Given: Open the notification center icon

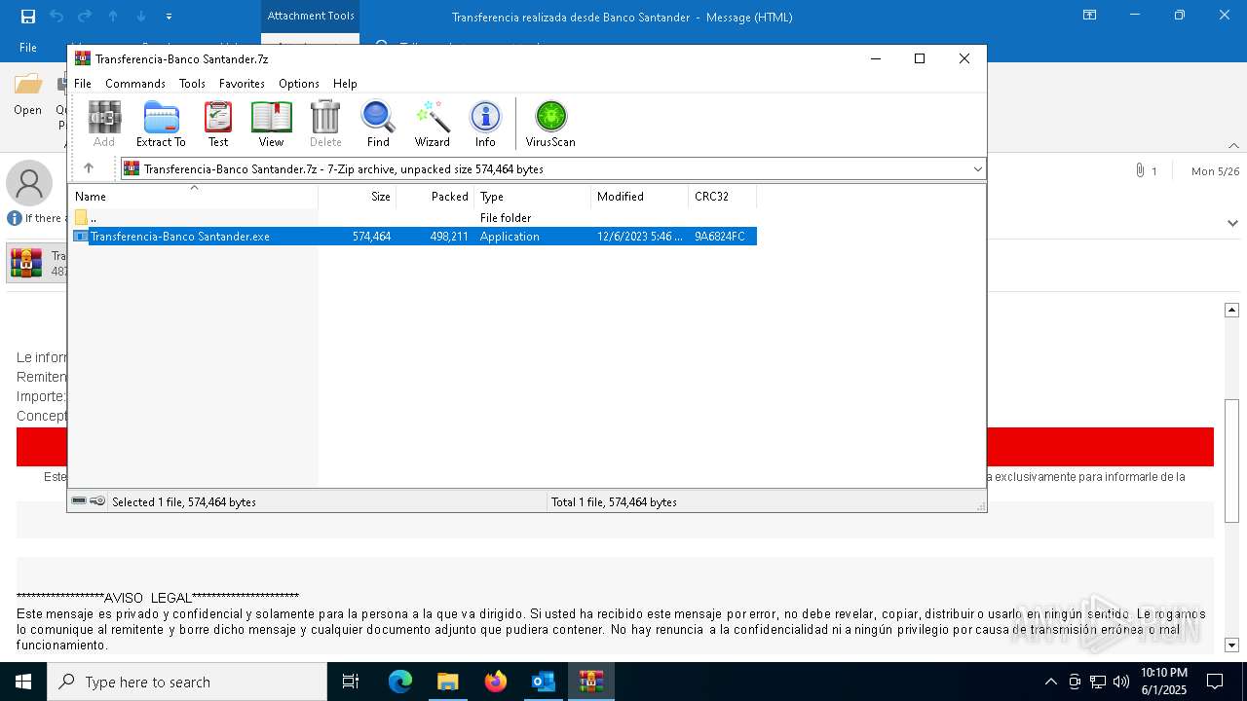Looking at the screenshot, I should [x=1215, y=682].
